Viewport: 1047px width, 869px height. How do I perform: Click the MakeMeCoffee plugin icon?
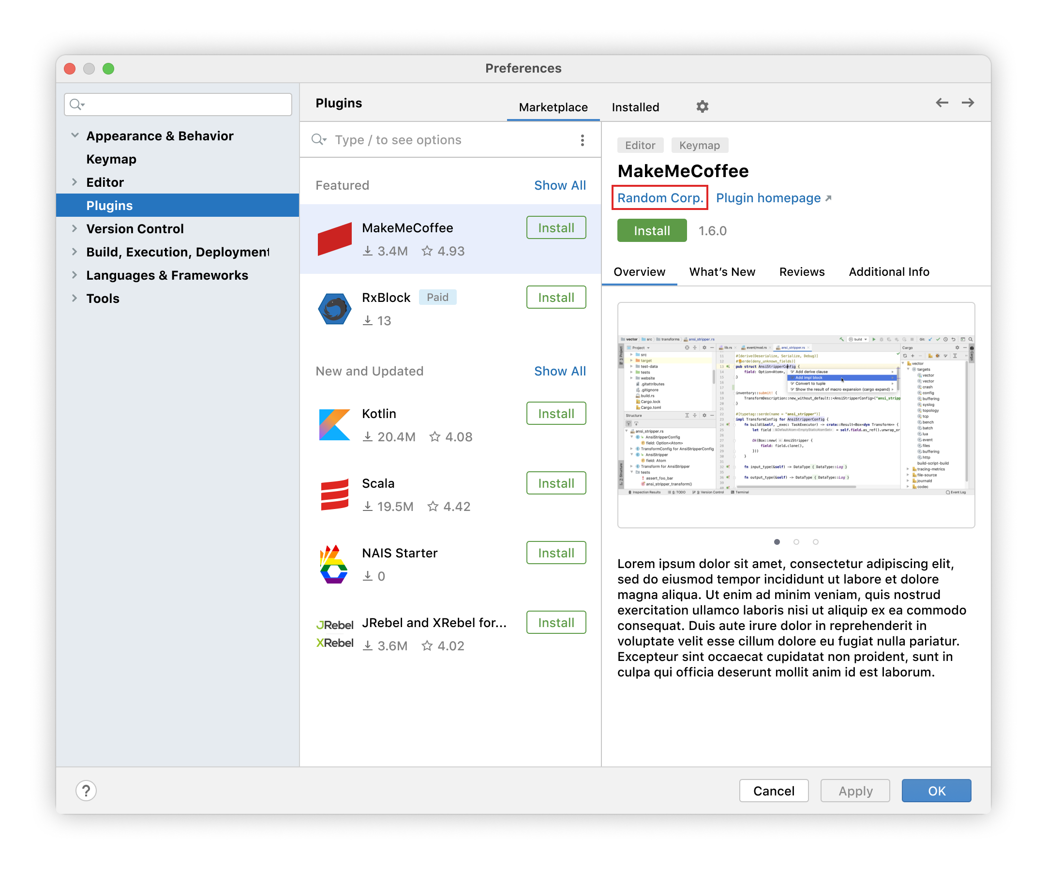pyautogui.click(x=334, y=239)
